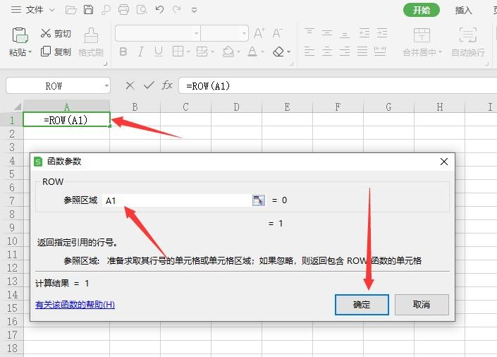Click the Copy (复制) button

56,52
